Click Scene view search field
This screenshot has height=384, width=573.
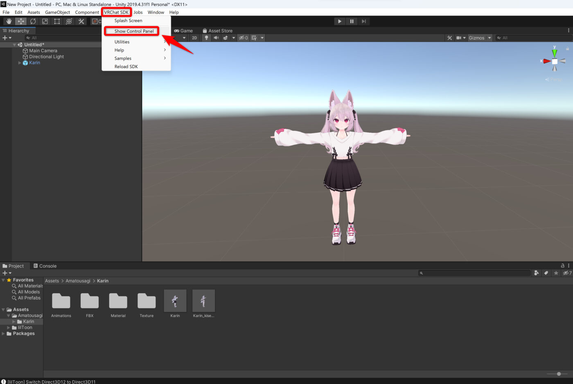pyautogui.click(x=533, y=38)
